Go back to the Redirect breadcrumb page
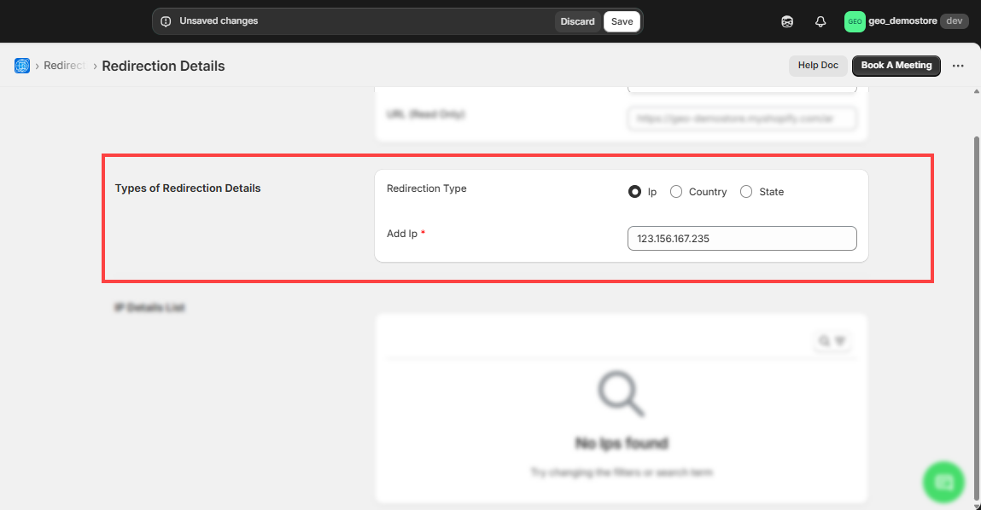 [64, 66]
